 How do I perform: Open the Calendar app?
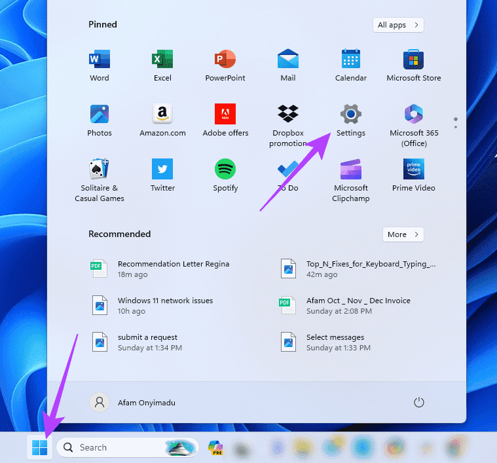tap(350, 65)
